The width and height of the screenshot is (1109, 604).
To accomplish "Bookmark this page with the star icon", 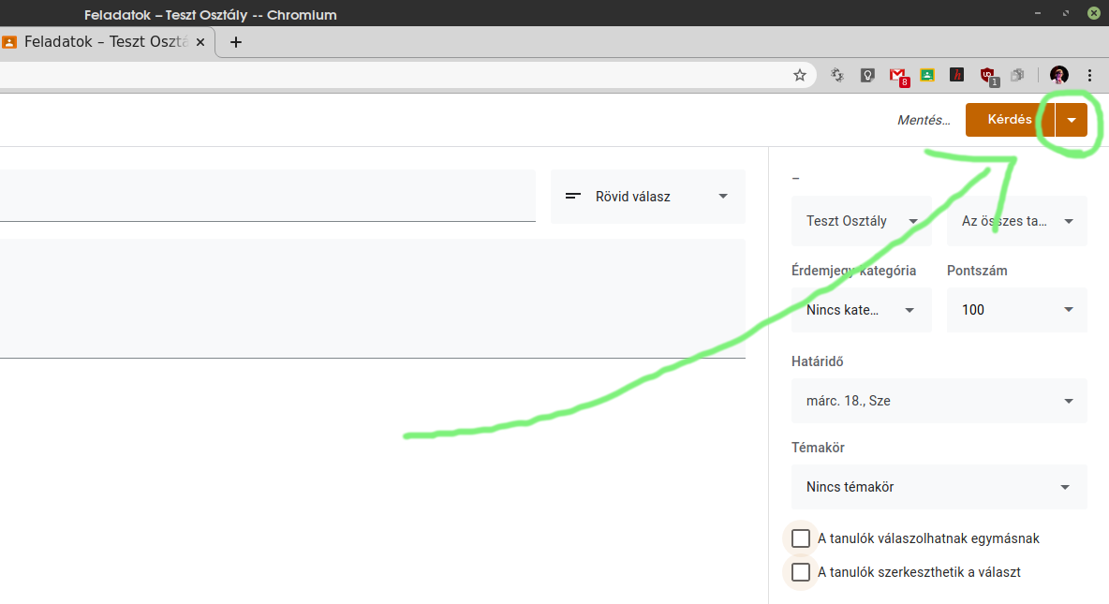I will pos(800,75).
